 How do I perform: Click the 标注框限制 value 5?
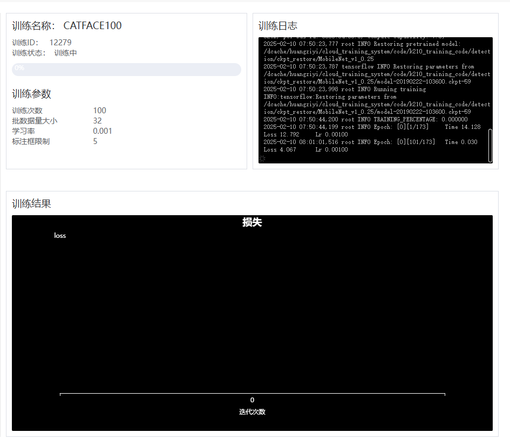(95, 141)
